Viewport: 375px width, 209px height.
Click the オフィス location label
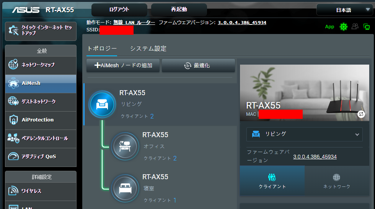(x=154, y=146)
